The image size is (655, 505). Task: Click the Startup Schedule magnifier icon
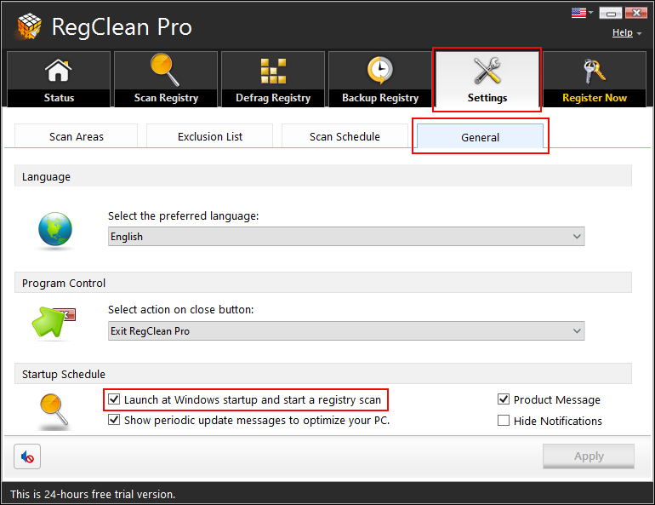click(x=54, y=410)
